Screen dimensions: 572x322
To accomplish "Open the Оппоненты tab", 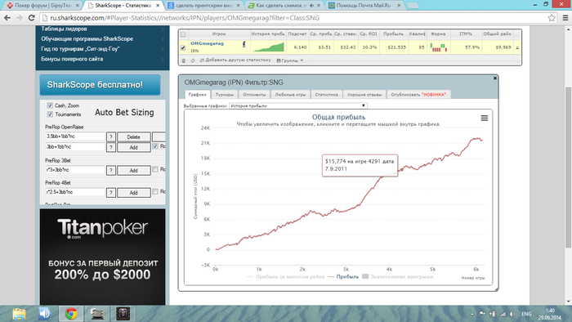I will click(x=254, y=95).
